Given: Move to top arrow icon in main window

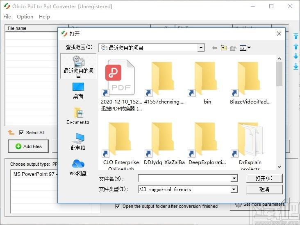Looking at the screenshot, I should 296,36.
